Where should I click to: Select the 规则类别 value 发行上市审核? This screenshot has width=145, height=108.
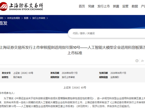coord(68,77)
